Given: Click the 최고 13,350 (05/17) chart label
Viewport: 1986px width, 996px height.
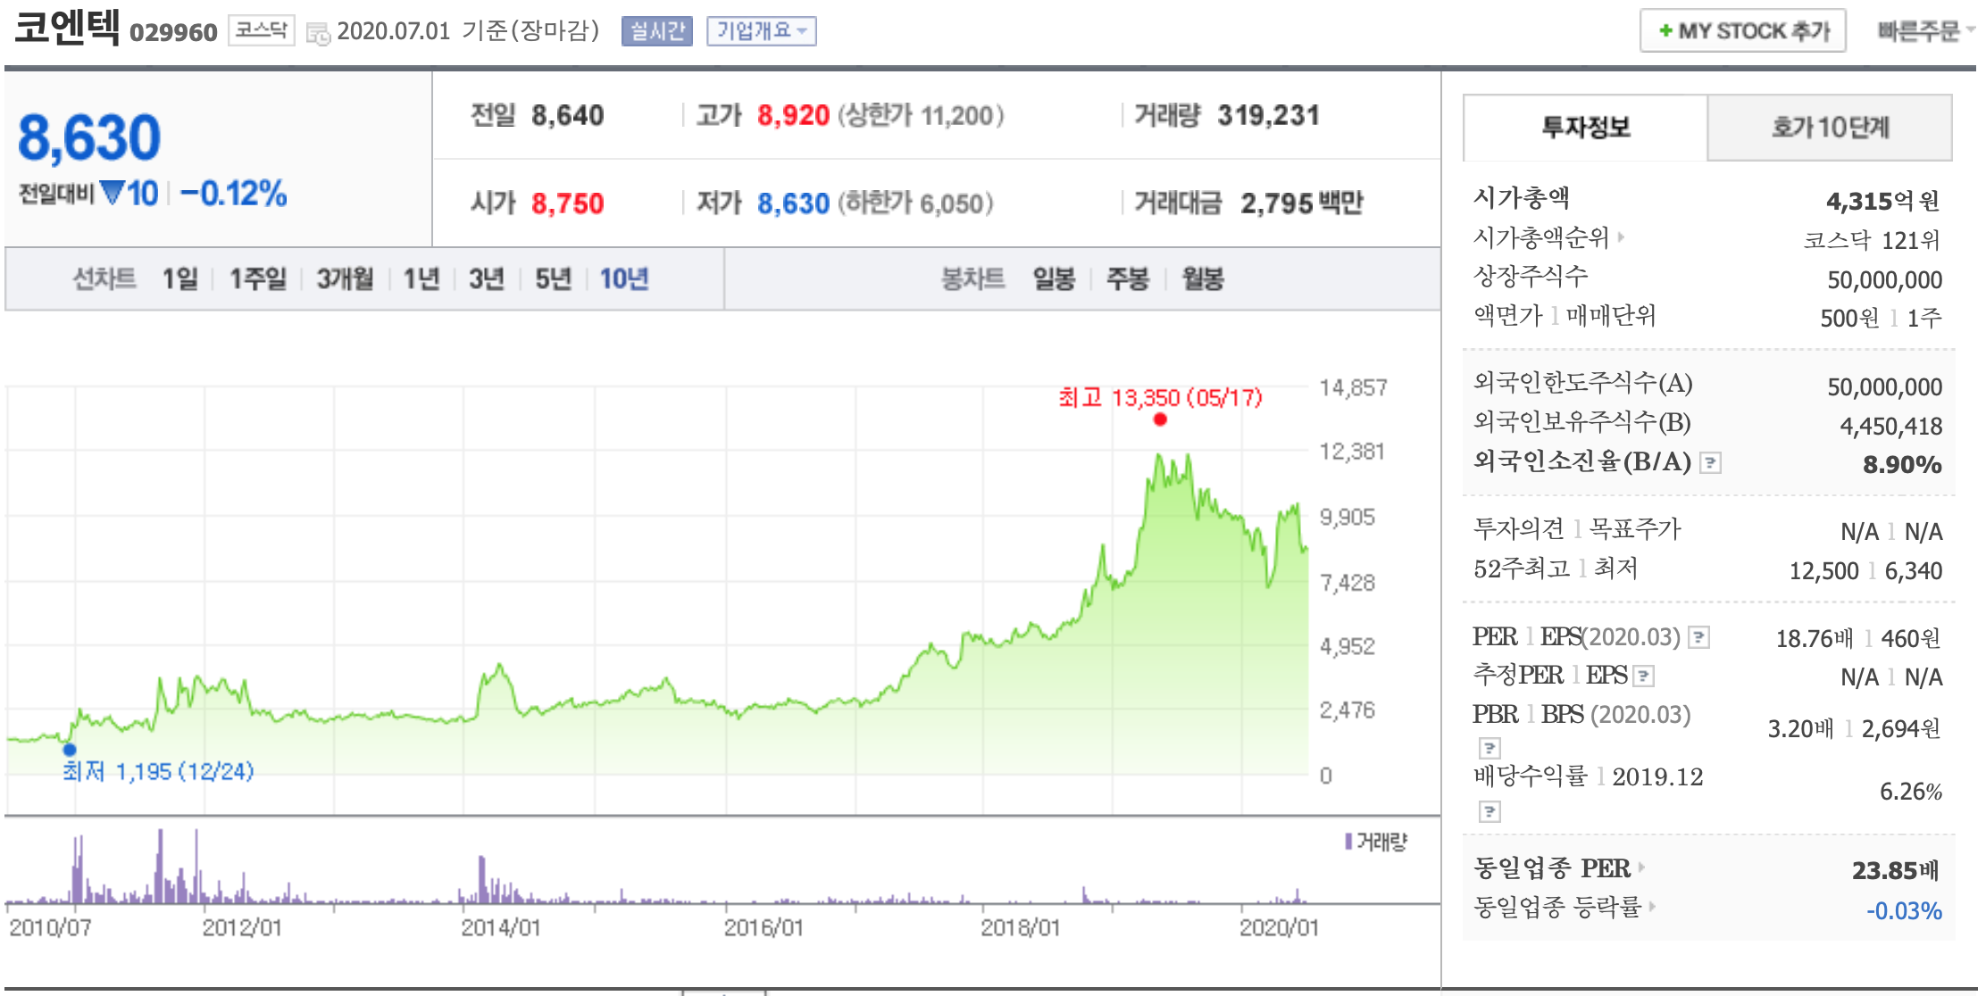Looking at the screenshot, I should coord(1160,398).
